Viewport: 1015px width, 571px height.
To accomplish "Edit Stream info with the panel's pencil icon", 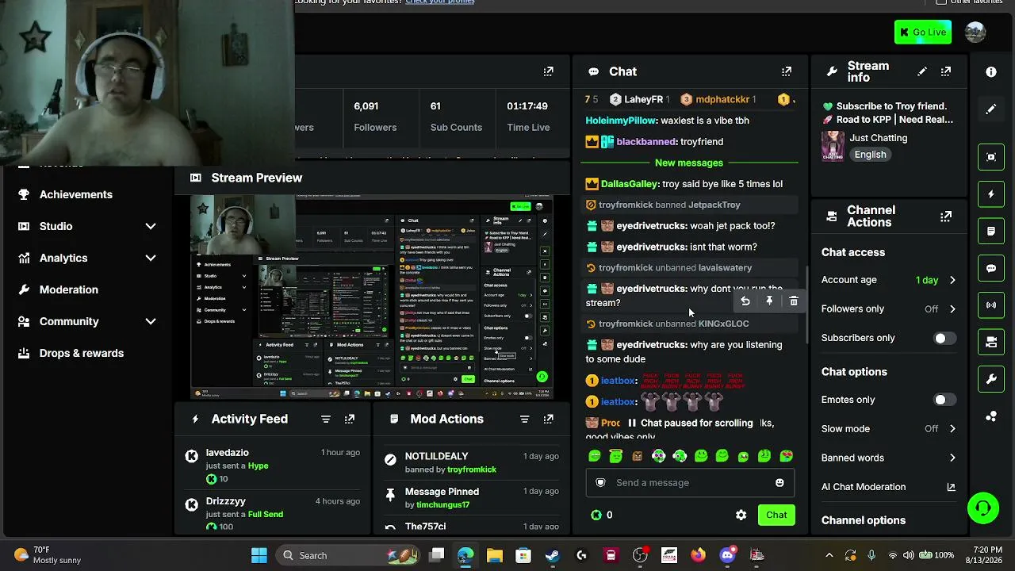I will tap(922, 71).
